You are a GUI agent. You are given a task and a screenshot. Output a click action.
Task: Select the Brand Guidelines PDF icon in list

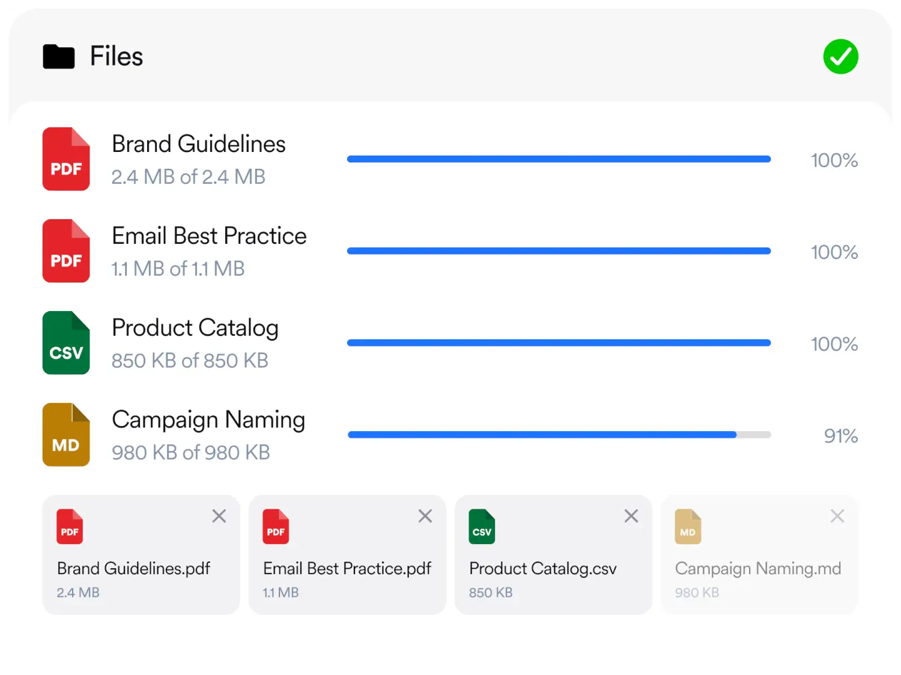pos(66,159)
